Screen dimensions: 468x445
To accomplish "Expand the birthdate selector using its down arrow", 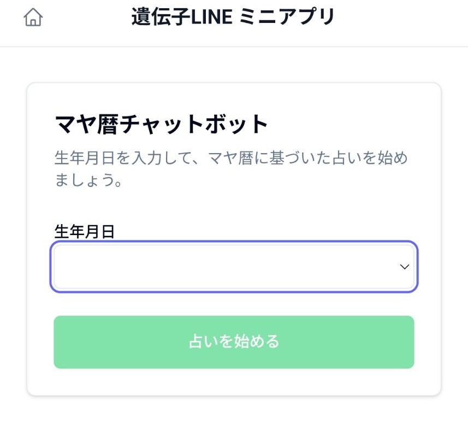I will 404,267.
